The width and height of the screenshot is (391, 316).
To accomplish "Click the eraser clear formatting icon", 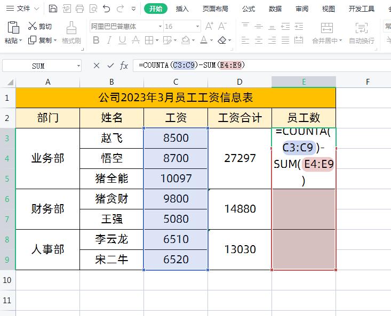I will 222,40.
